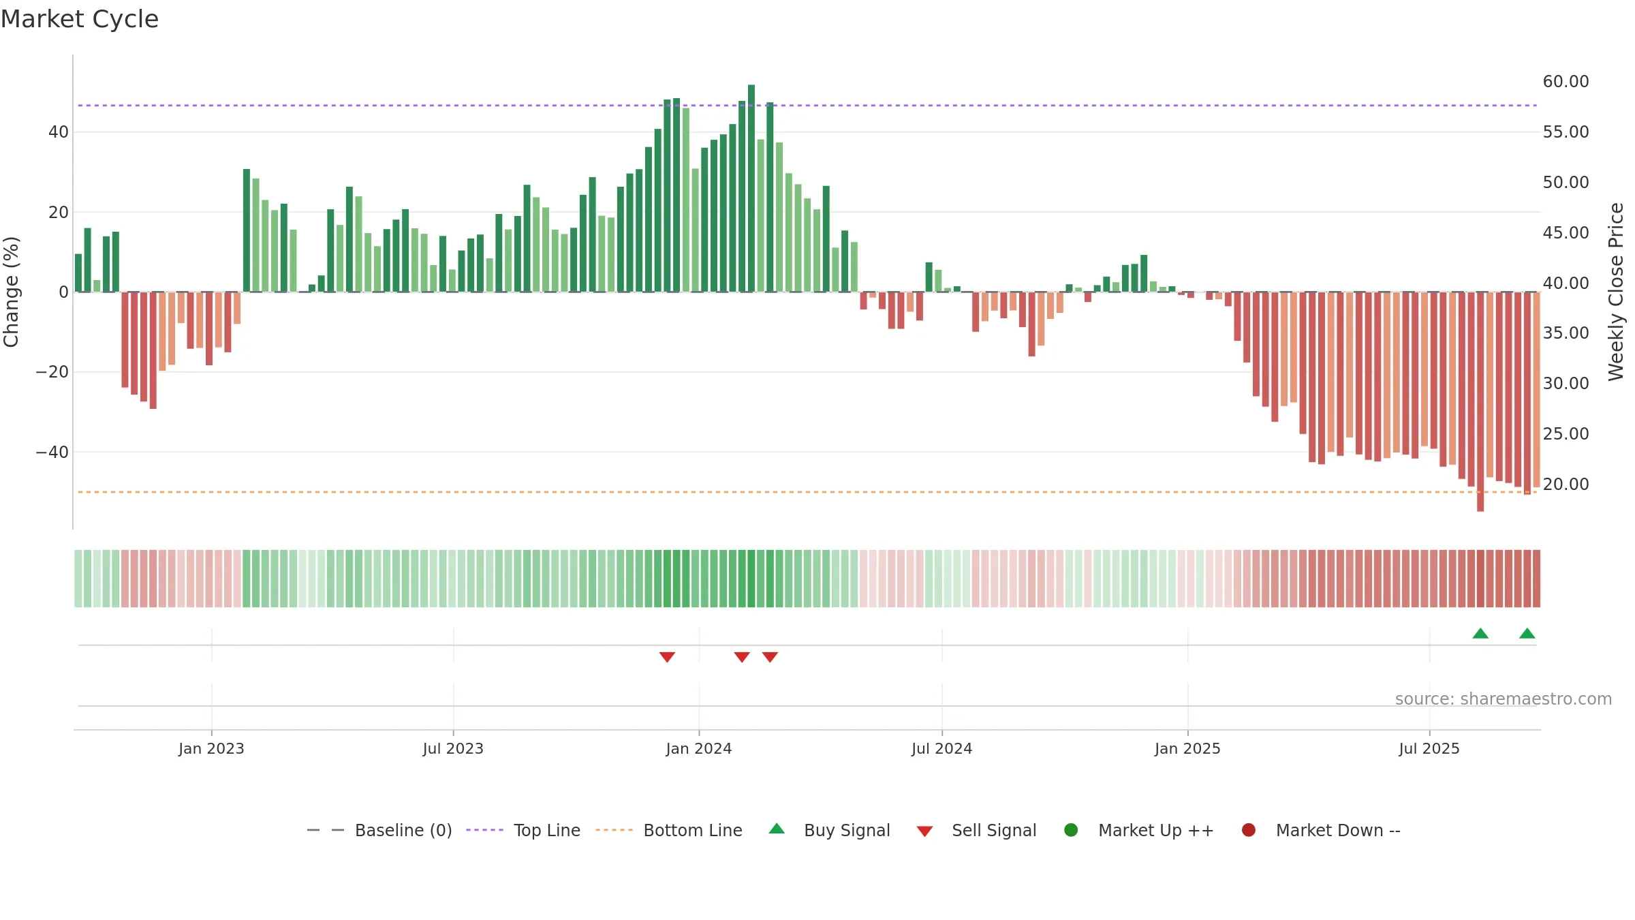Toggle the Market Up ++ legend label
Screen dimensions: 1635x920
[x=1156, y=830]
